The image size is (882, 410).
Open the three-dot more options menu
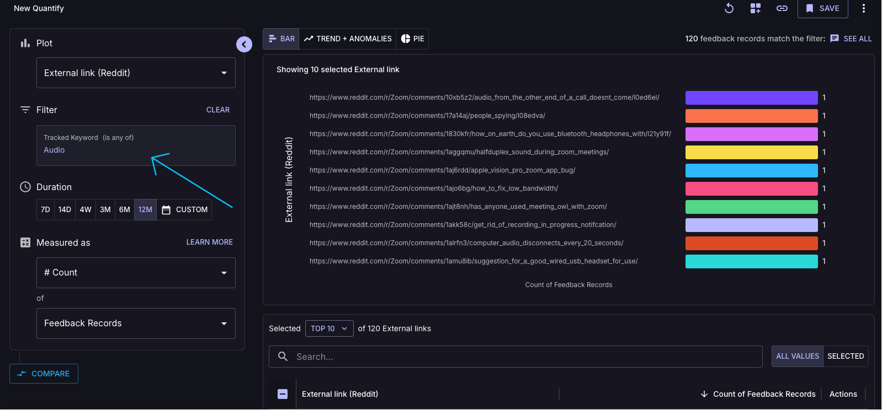(864, 8)
